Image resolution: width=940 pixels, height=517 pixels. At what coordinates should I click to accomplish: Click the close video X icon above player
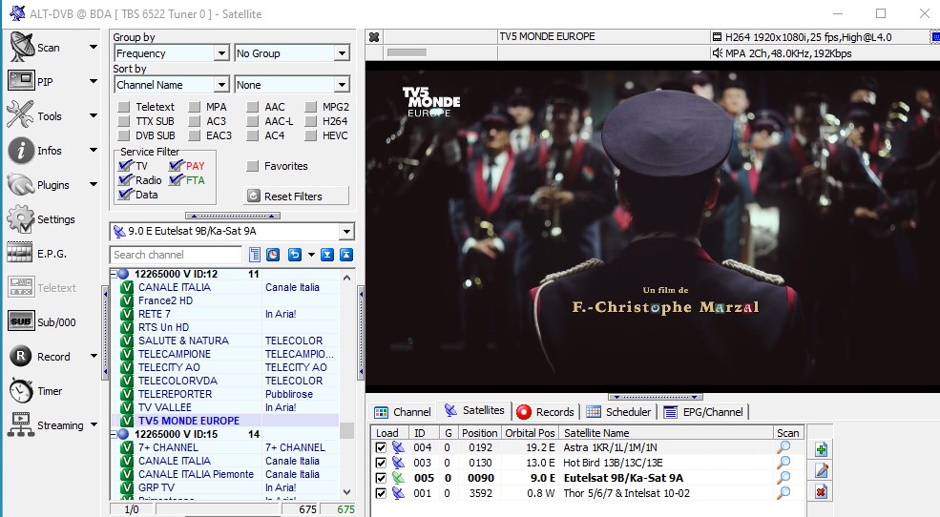point(374,37)
